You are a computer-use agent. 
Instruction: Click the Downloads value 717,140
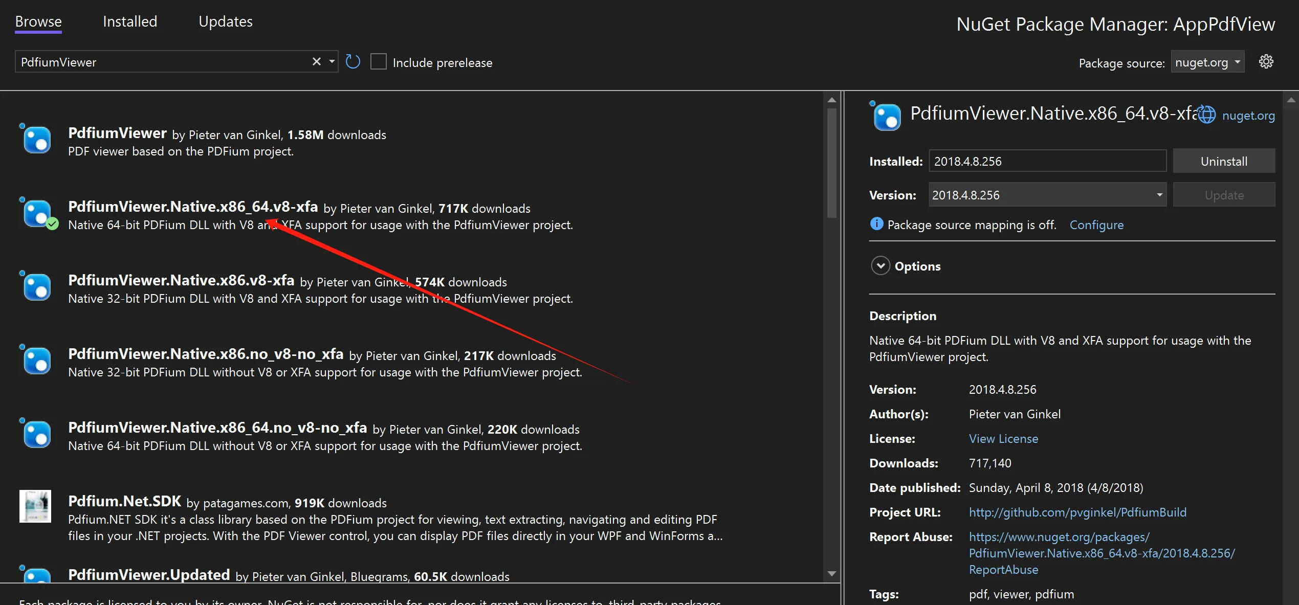(990, 463)
